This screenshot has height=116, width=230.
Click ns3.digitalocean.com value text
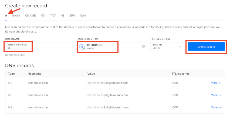115,83
